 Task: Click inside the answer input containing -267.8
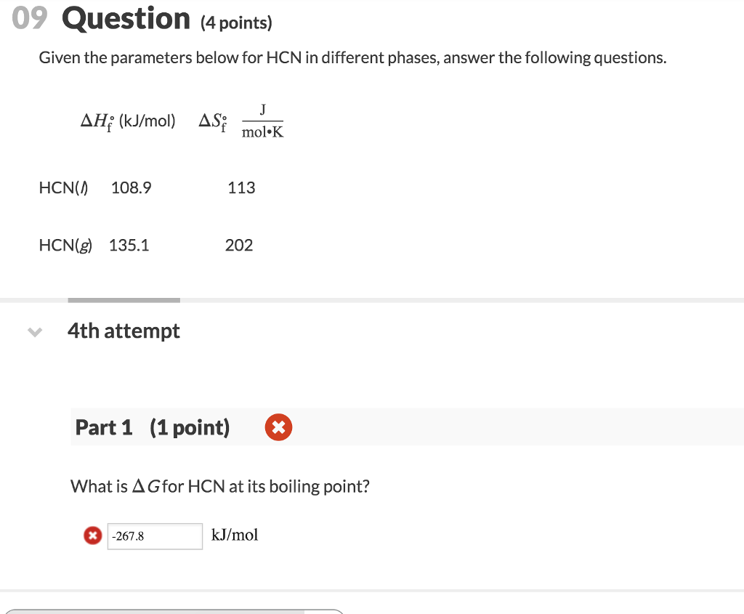pos(154,536)
